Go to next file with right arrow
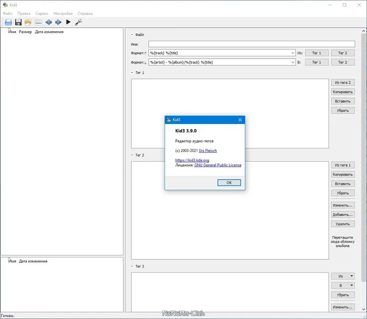The image size is (367, 319). [58, 22]
